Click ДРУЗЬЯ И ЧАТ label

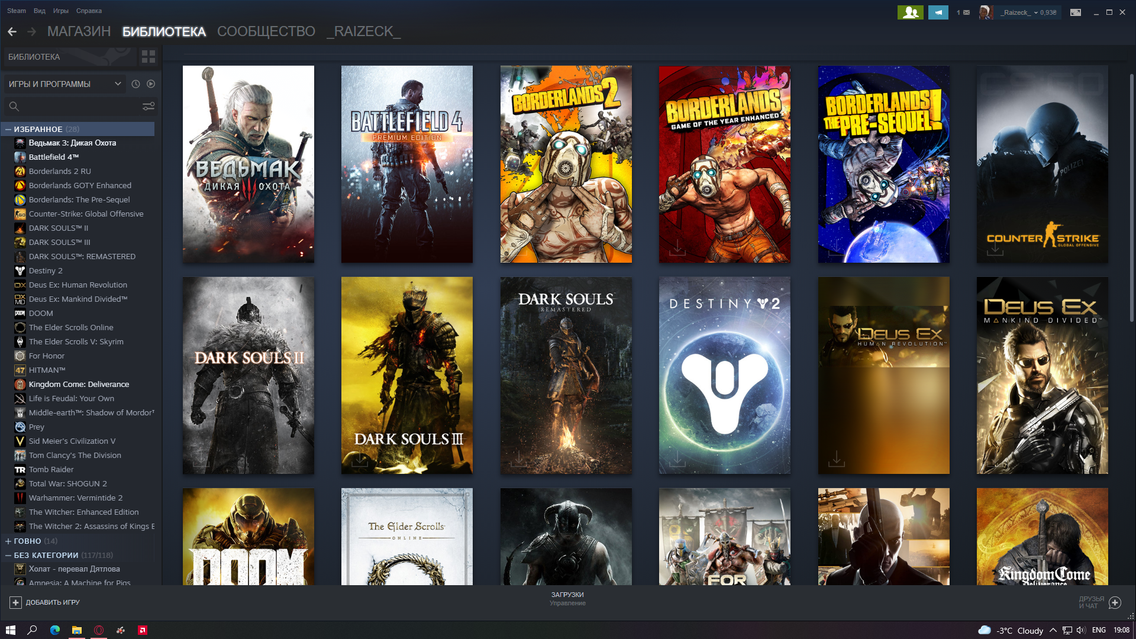[1091, 602]
